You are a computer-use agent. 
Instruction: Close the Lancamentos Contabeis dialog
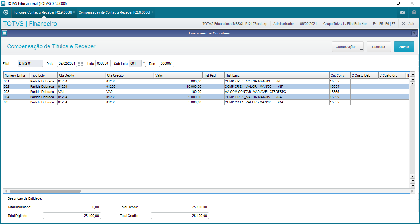pyautogui.click(x=414, y=33)
